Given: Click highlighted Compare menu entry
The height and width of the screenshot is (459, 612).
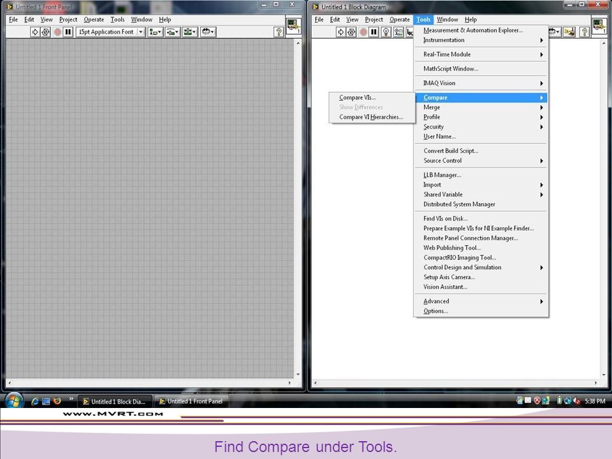Looking at the screenshot, I should point(481,98).
